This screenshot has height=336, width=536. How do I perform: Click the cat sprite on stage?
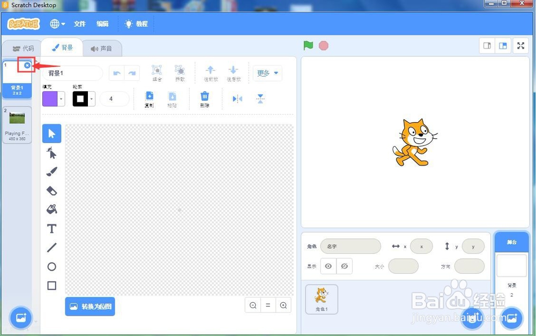pyautogui.click(x=414, y=142)
